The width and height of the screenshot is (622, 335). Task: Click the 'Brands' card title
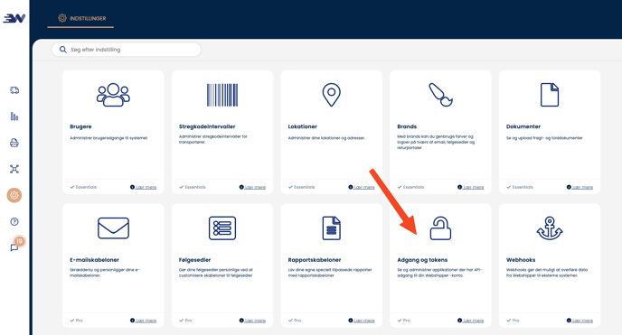point(407,126)
